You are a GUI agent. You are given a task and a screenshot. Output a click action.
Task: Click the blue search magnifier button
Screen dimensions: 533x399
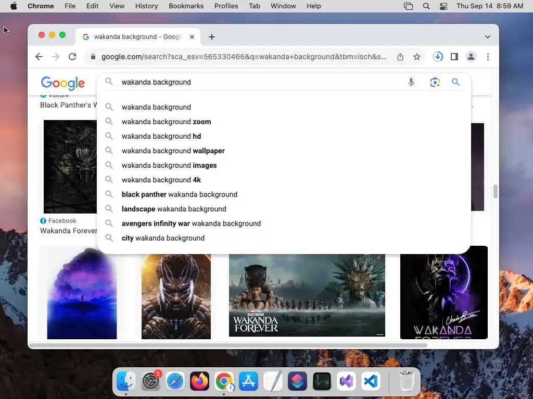[x=455, y=82]
